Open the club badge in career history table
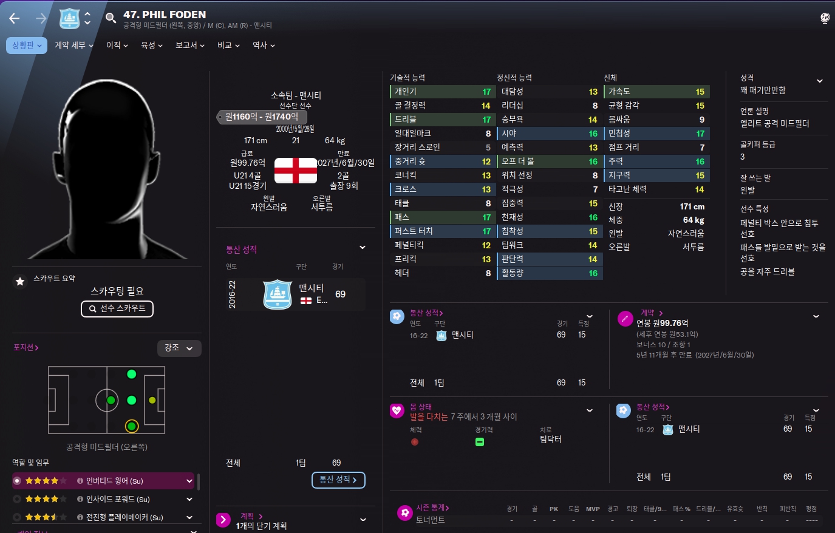The width and height of the screenshot is (835, 533). click(x=278, y=294)
